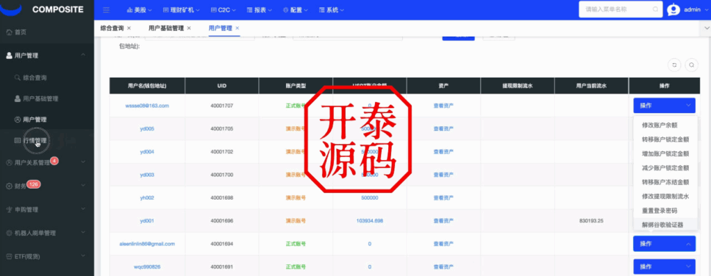Click 查看资产 for user yd001
Image resolution: width=711 pixels, height=276 pixels.
[444, 221]
